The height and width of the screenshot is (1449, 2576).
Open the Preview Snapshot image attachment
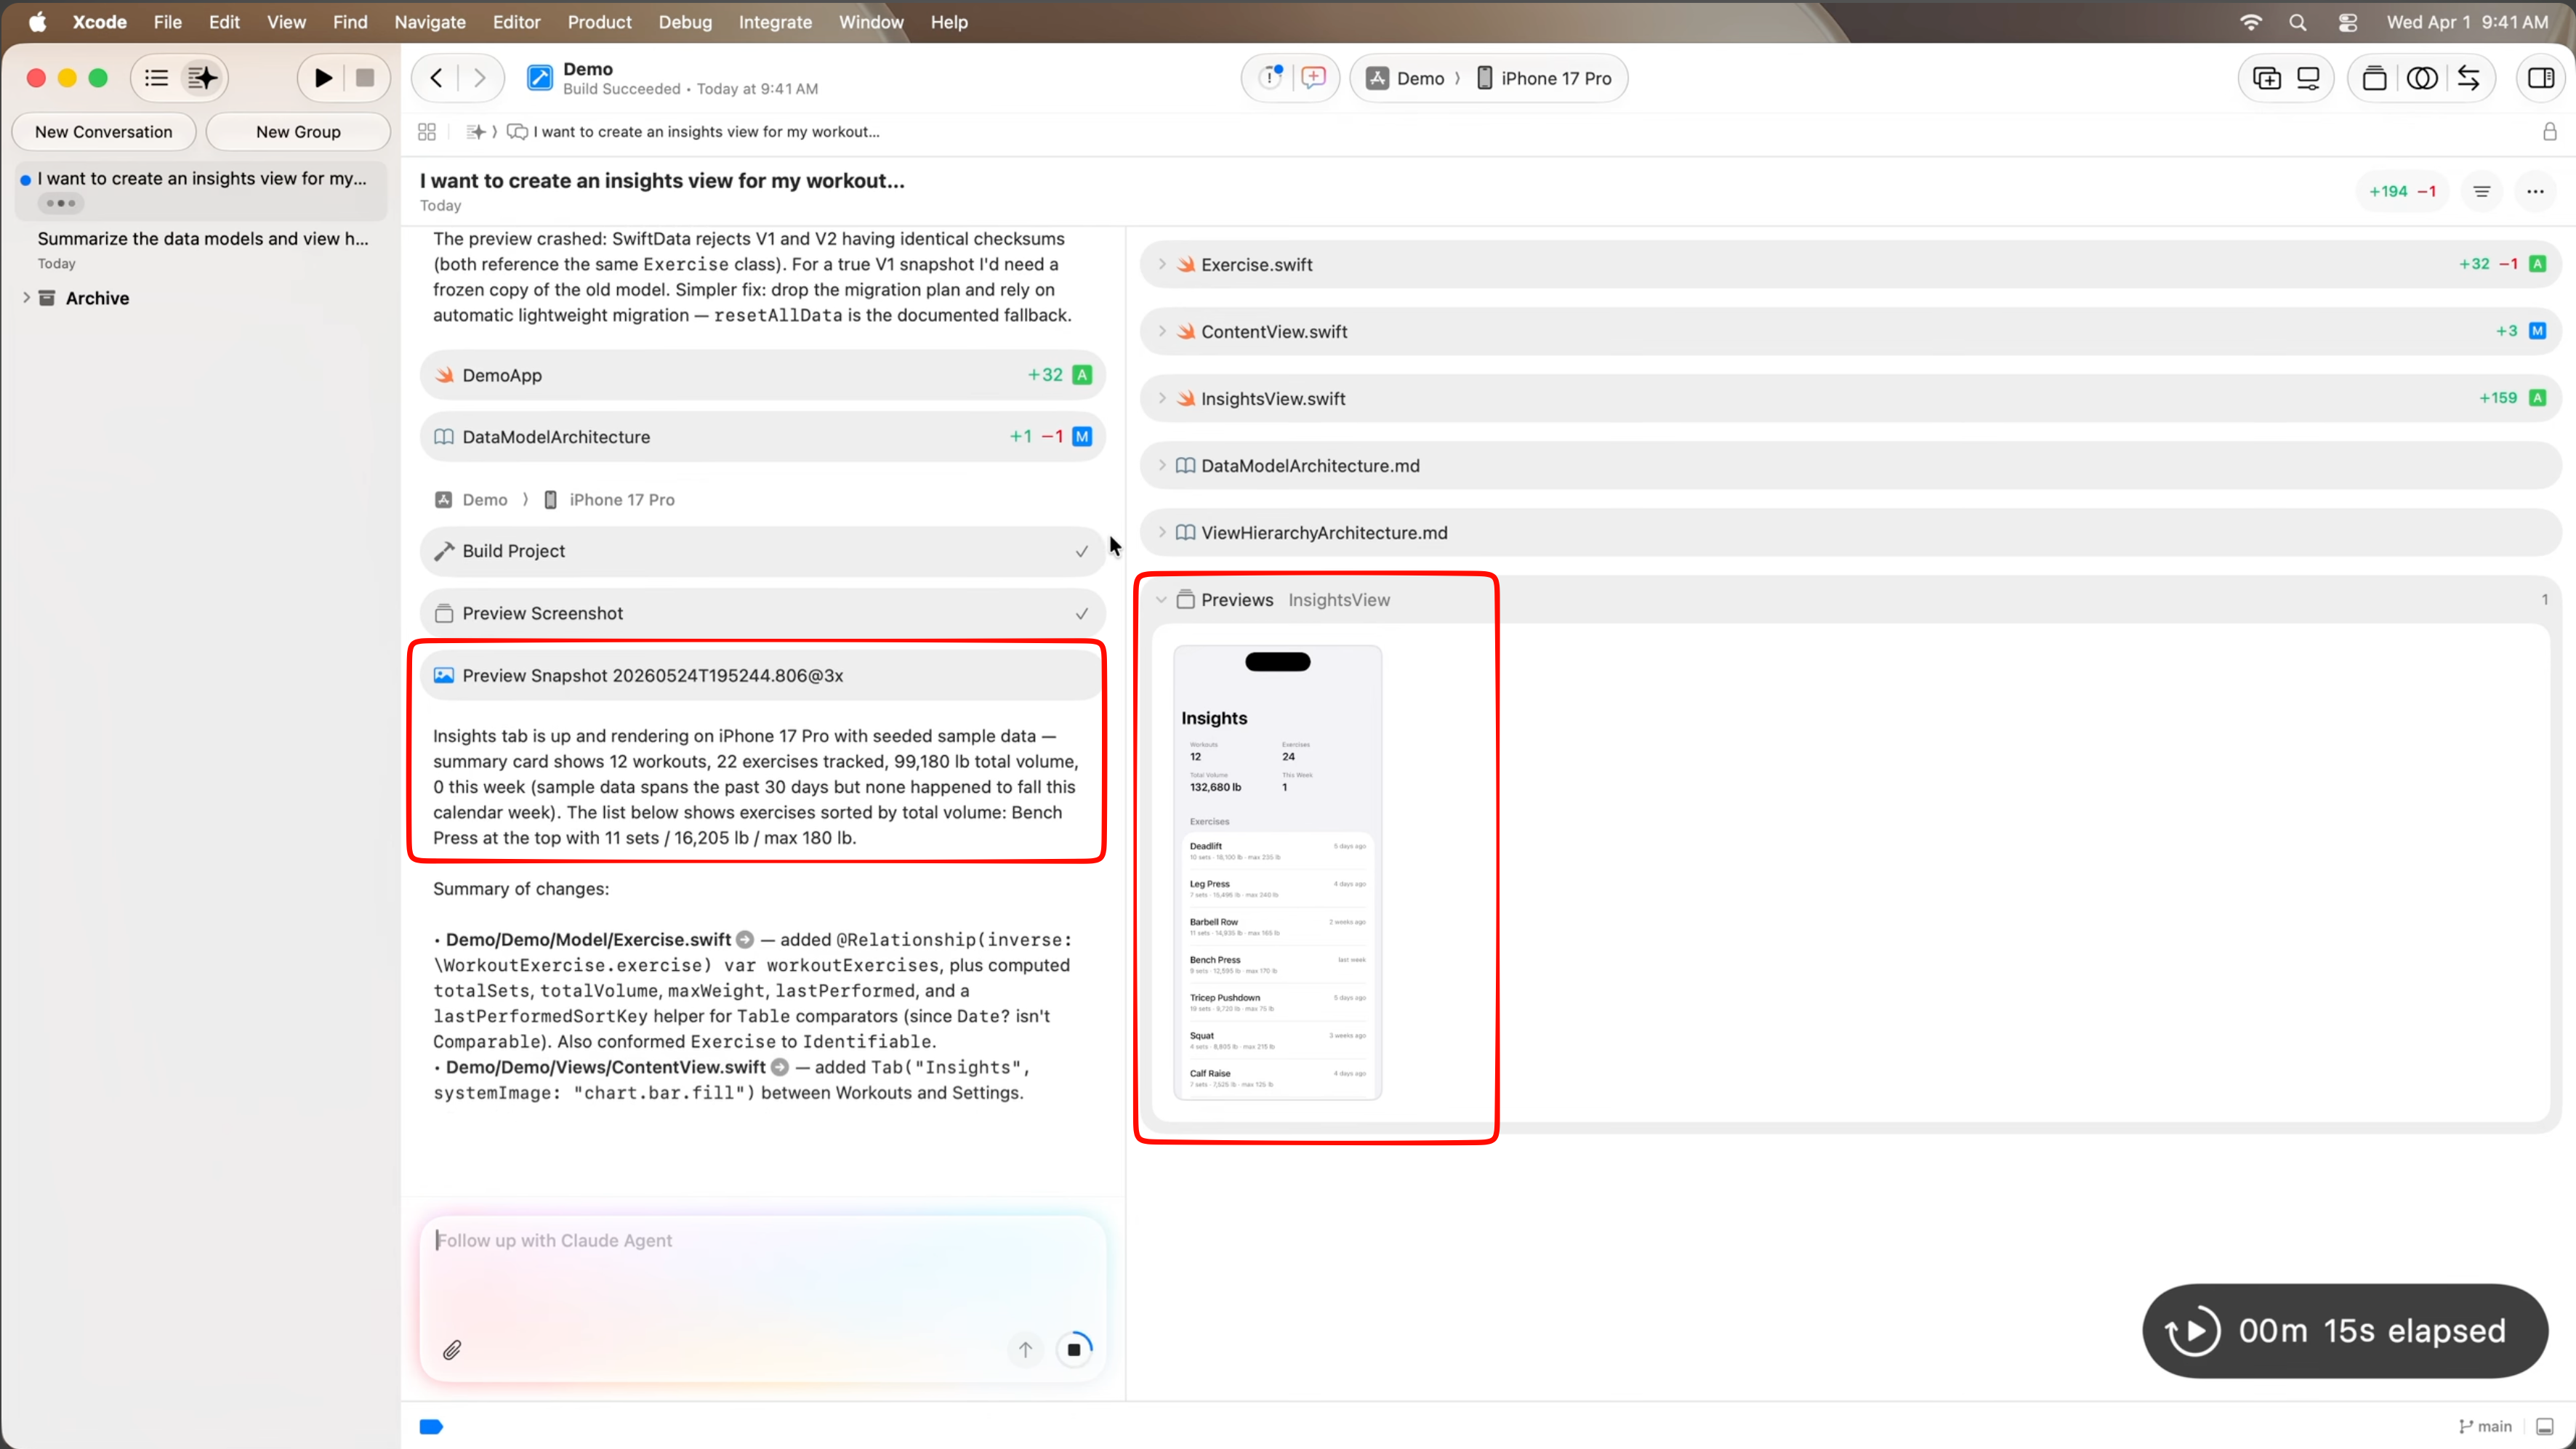click(x=762, y=675)
